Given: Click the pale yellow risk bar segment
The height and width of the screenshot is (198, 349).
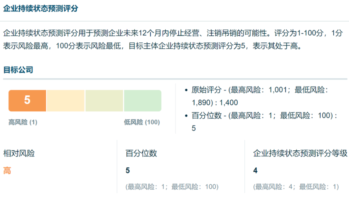Looking at the screenshot, I should (x=66, y=101).
